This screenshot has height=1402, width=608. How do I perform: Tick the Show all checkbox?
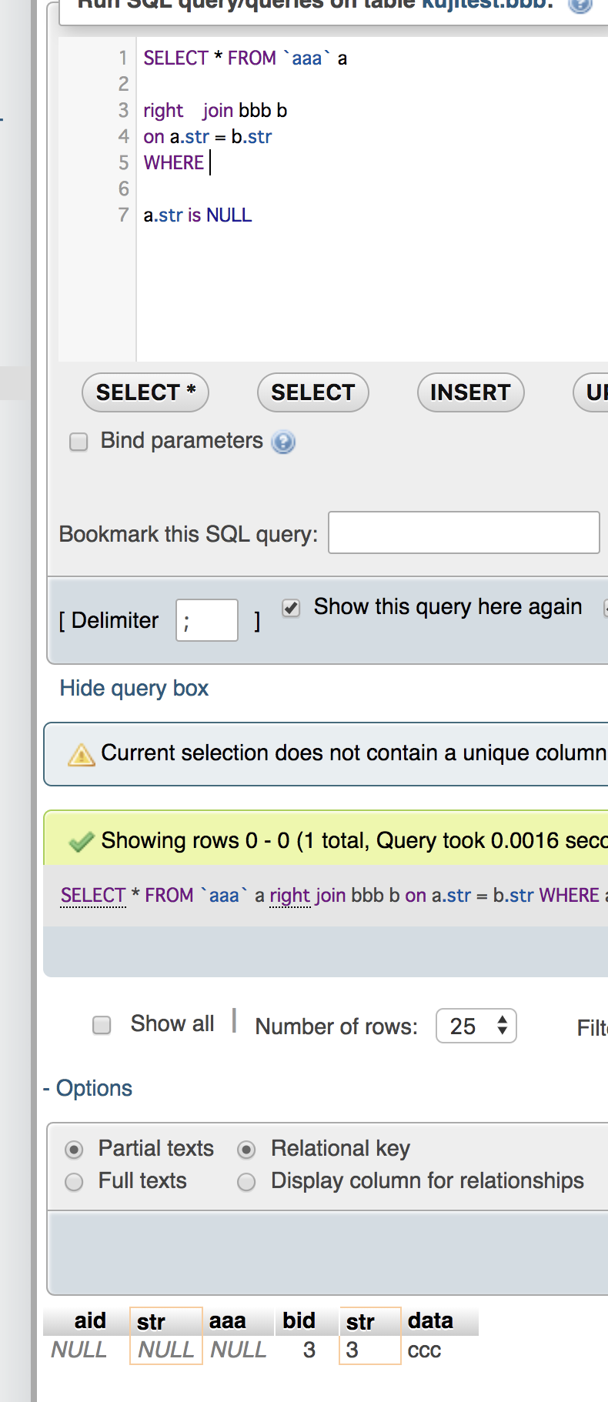click(x=102, y=1025)
